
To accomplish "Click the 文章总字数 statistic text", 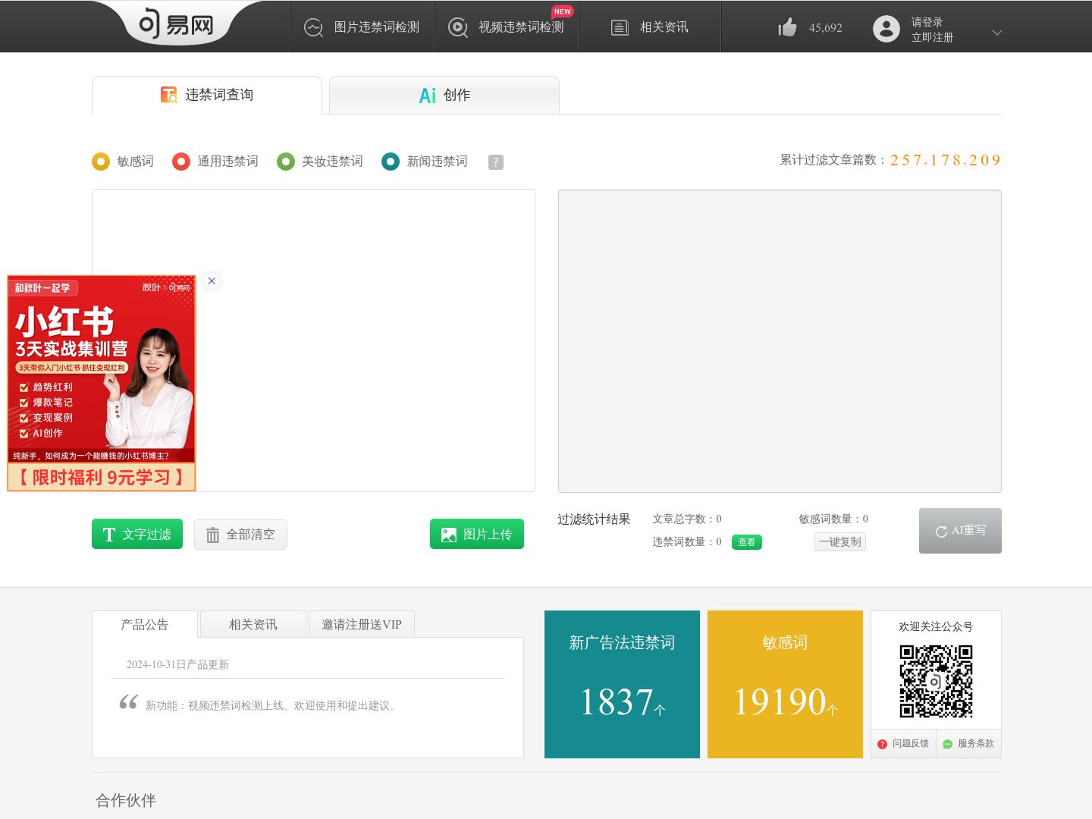I will [687, 519].
